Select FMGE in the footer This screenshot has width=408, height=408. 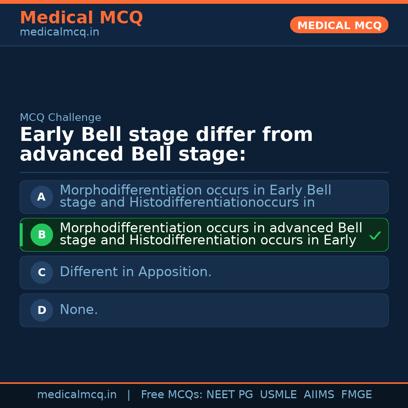coord(357,395)
